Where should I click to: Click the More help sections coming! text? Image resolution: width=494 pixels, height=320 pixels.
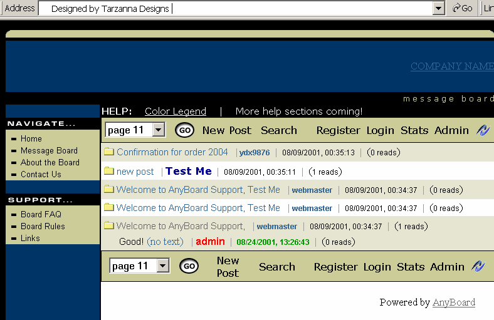(299, 111)
